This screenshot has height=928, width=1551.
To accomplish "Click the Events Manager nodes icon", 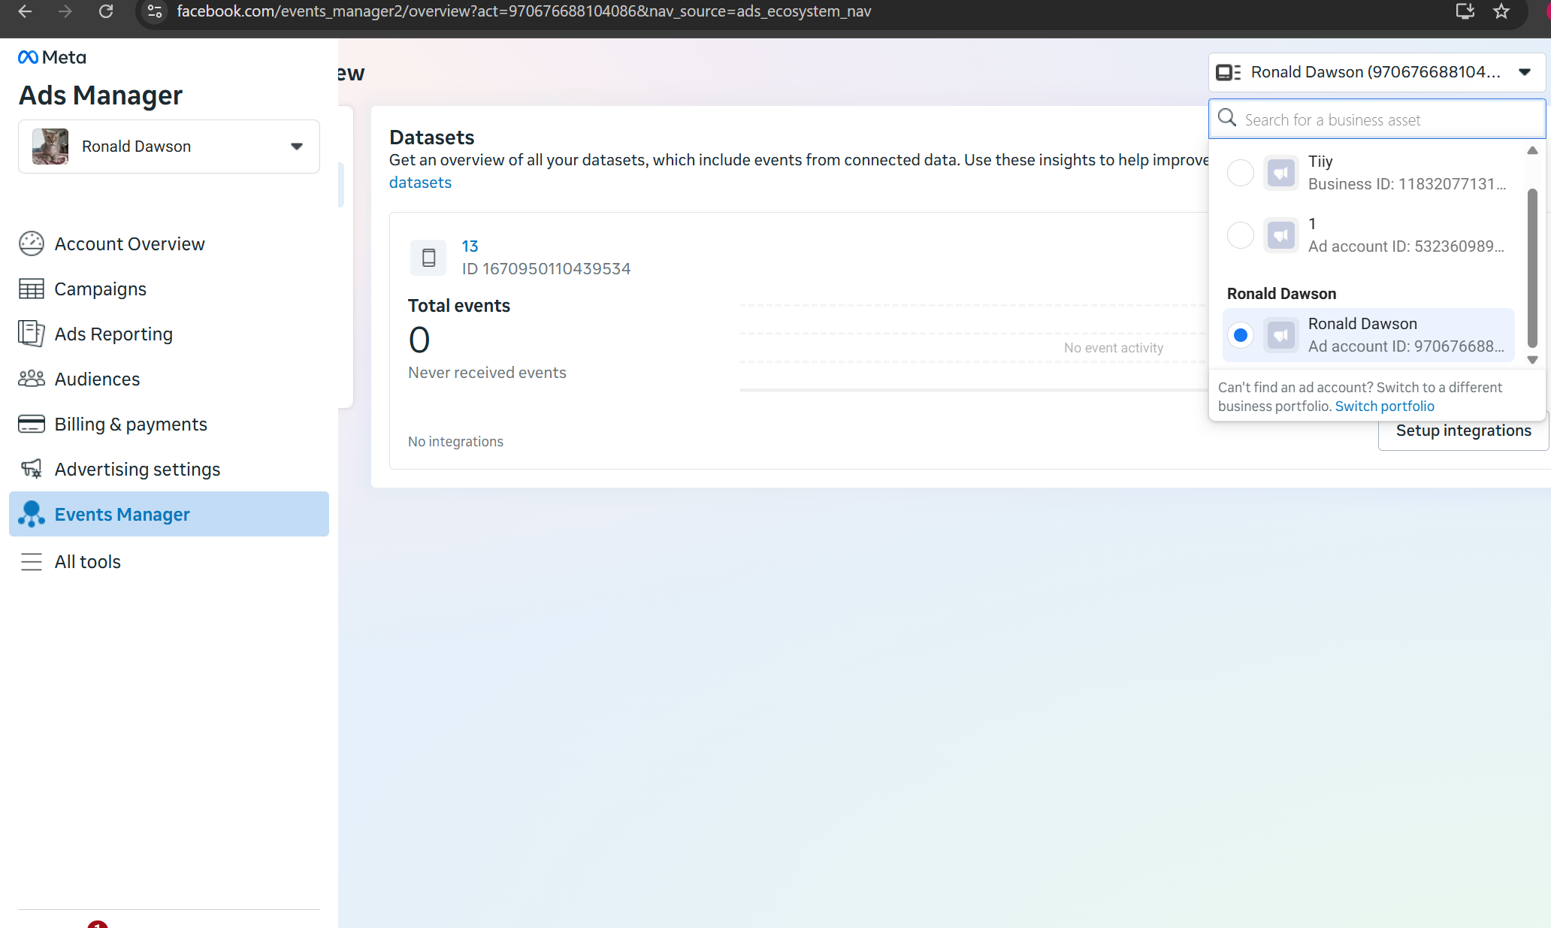I will click(x=32, y=514).
